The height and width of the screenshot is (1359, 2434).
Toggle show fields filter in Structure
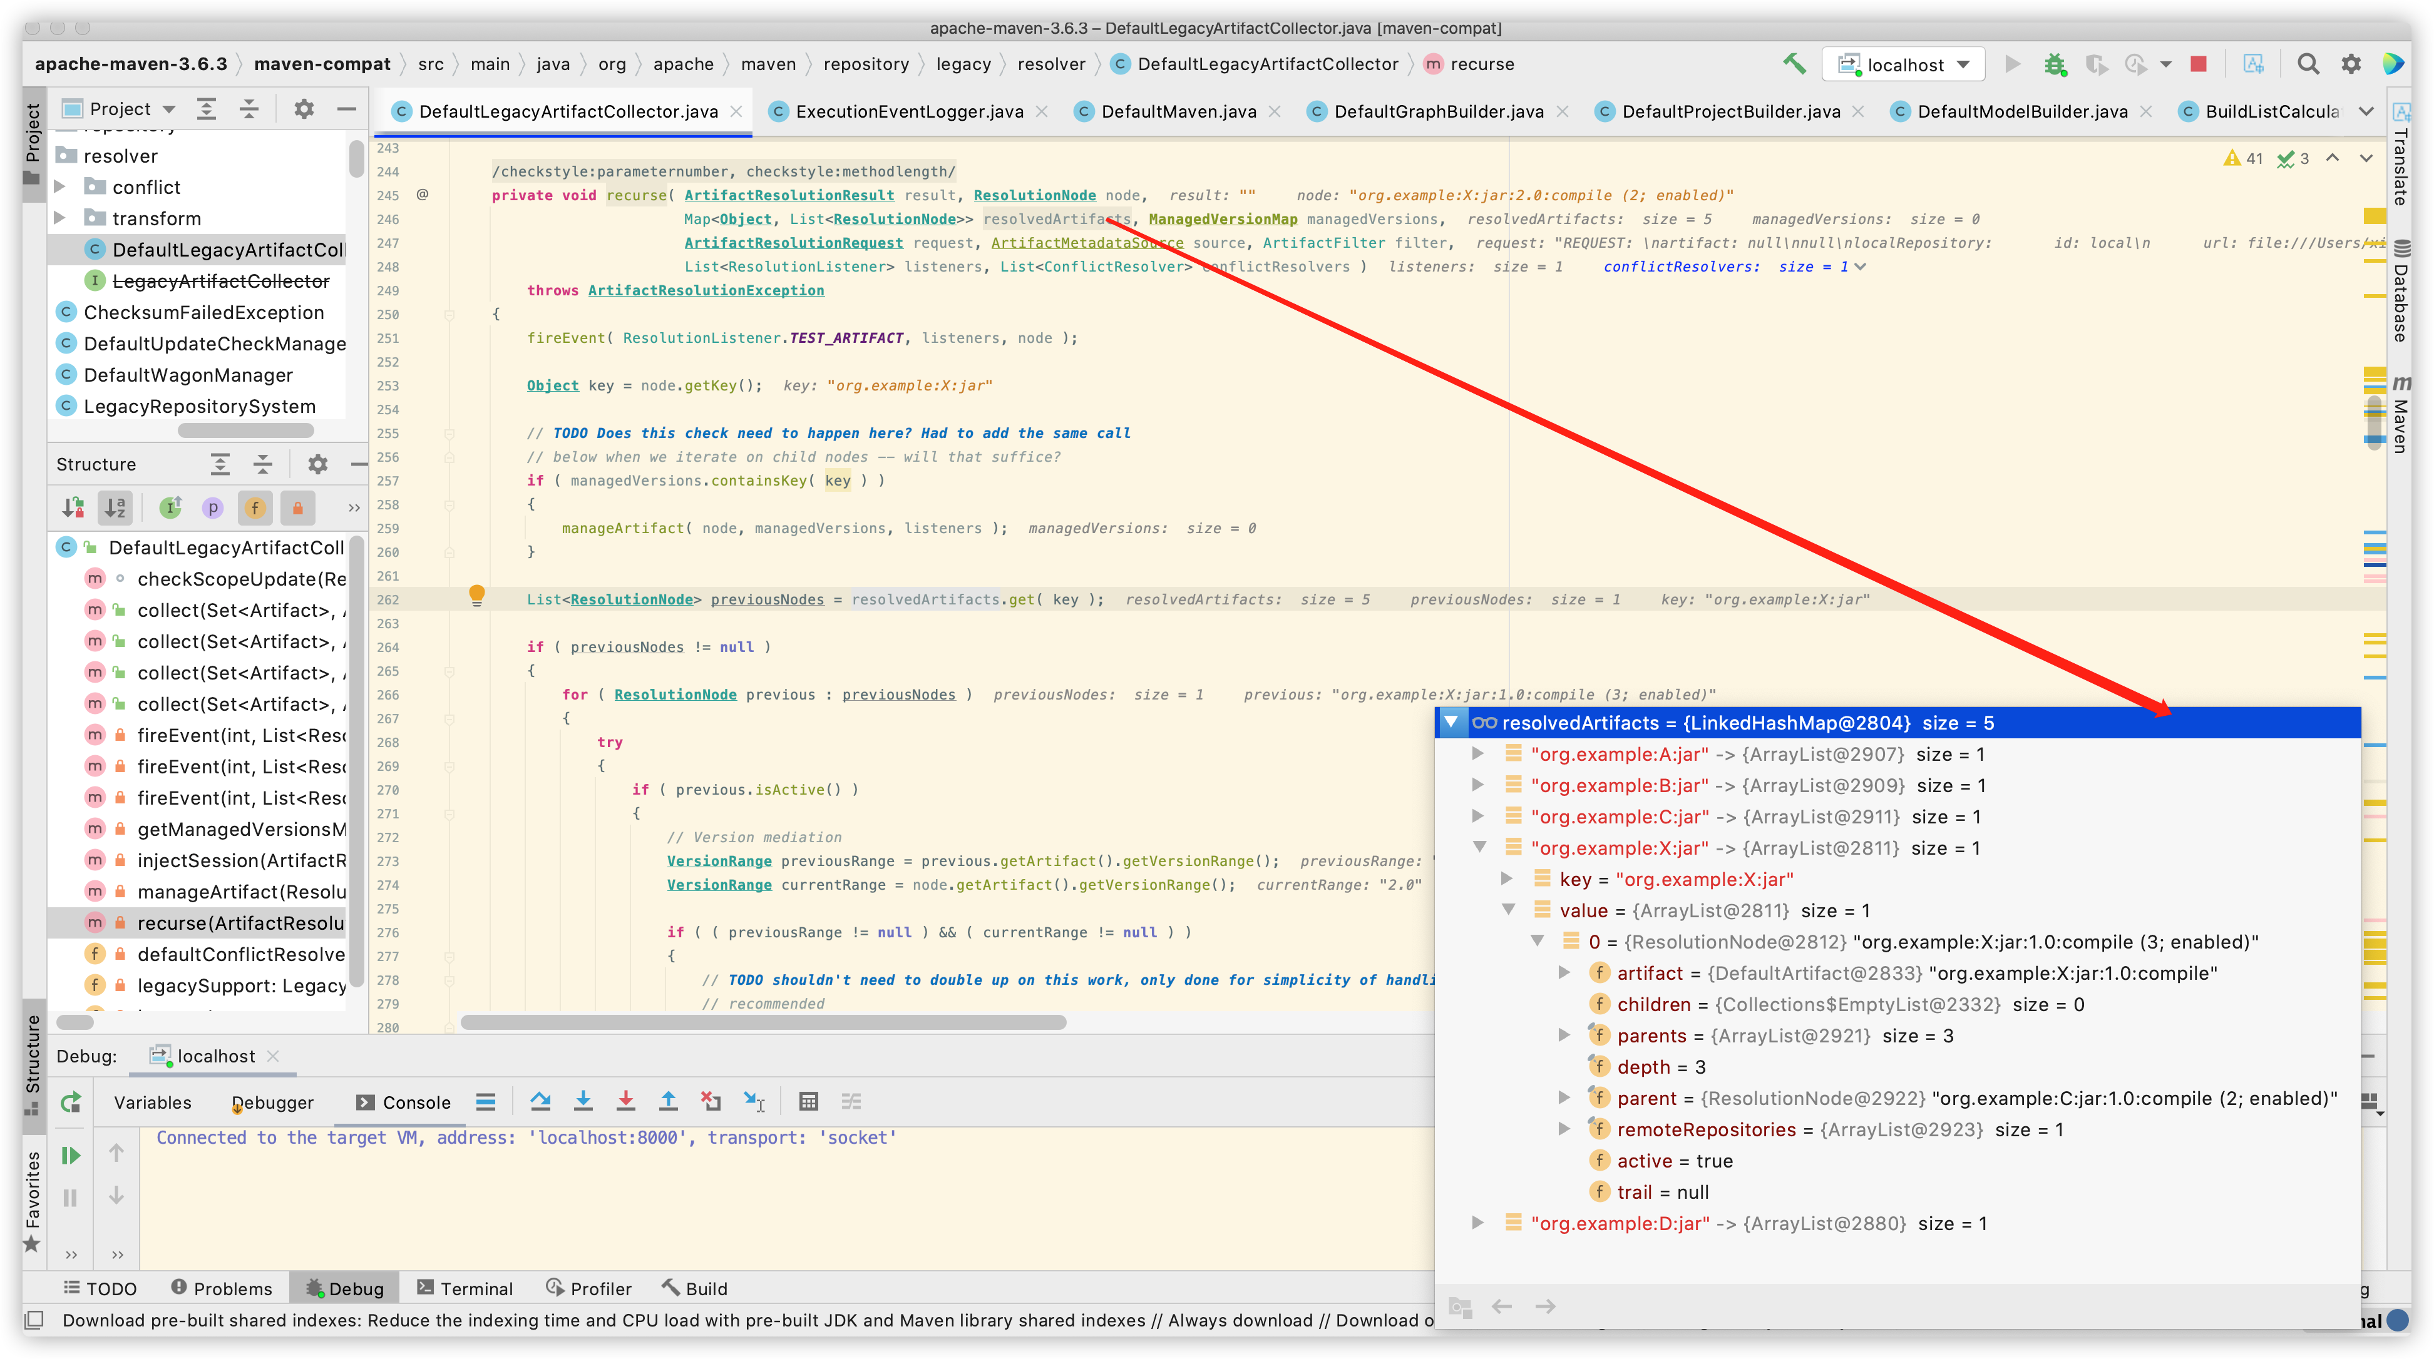point(255,507)
